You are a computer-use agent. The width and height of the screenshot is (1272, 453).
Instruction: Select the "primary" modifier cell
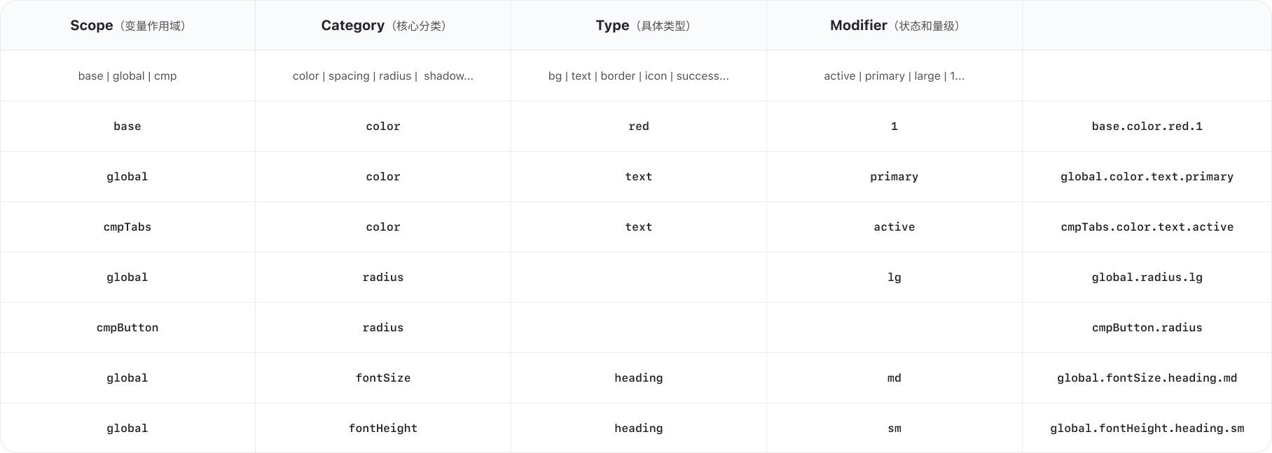click(x=894, y=177)
